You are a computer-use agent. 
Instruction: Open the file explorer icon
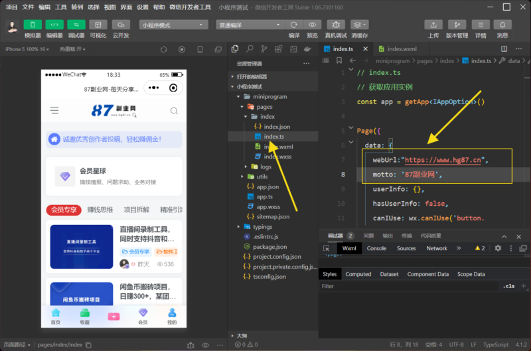click(x=235, y=49)
